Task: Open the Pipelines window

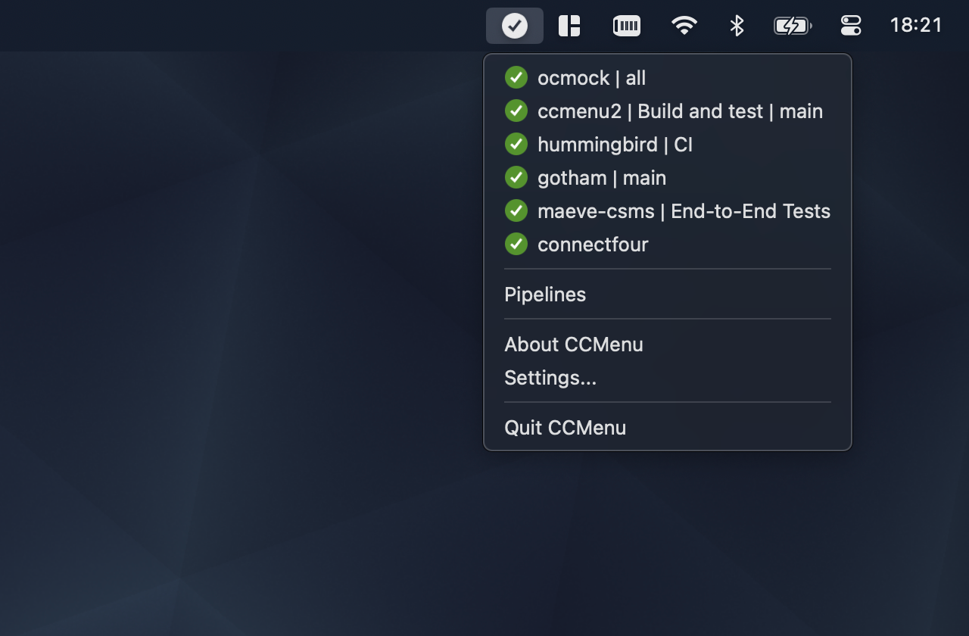Action: click(544, 294)
